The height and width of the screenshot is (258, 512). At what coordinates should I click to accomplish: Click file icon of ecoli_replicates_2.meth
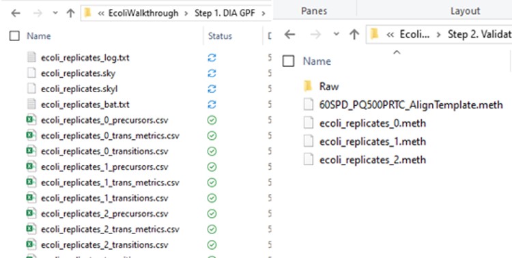point(309,160)
